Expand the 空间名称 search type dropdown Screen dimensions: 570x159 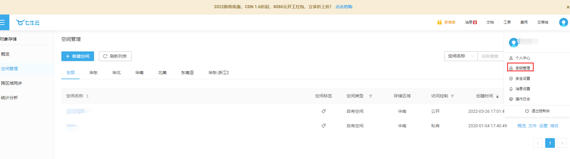tap(461, 56)
